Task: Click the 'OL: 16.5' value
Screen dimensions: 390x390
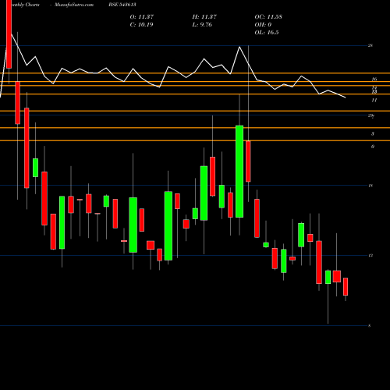Action: point(267,33)
